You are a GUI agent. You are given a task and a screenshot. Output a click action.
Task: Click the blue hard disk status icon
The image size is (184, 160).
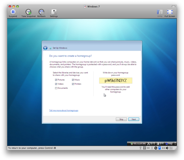[x=160, y=148]
